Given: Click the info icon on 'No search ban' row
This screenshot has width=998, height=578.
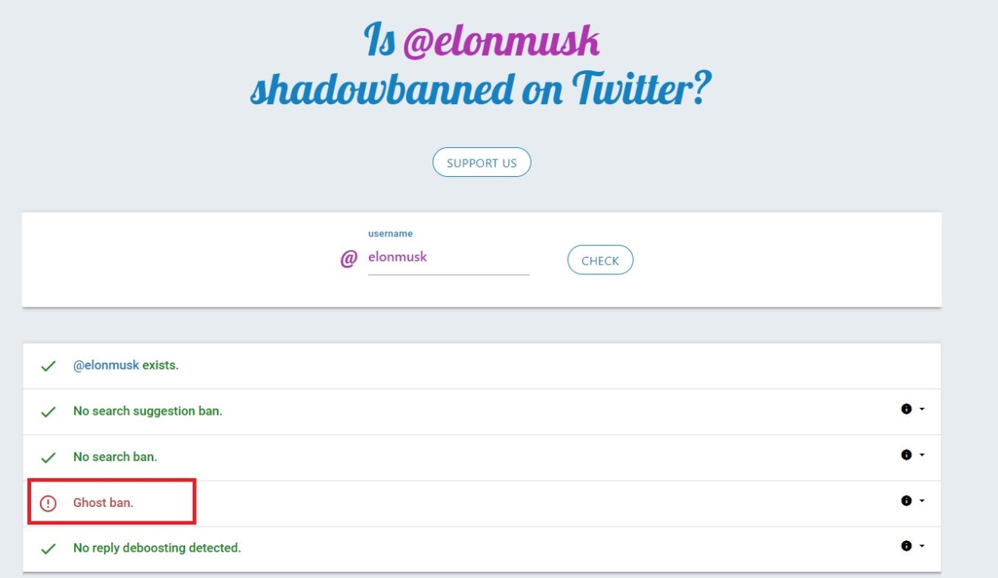Looking at the screenshot, I should 906,455.
